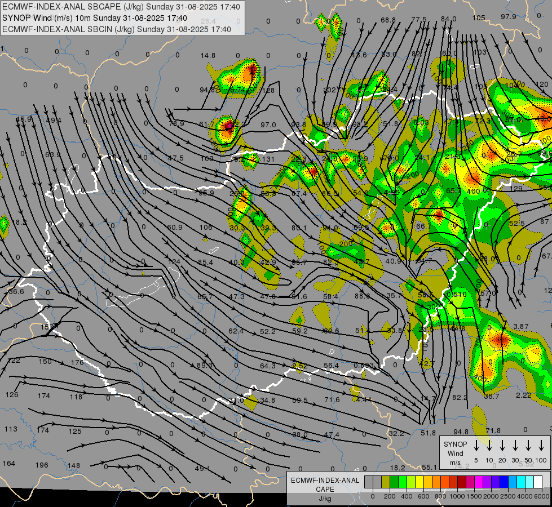The image size is (552, 507).
Task: Click the map value 49.4
Action: (x=54, y=121)
